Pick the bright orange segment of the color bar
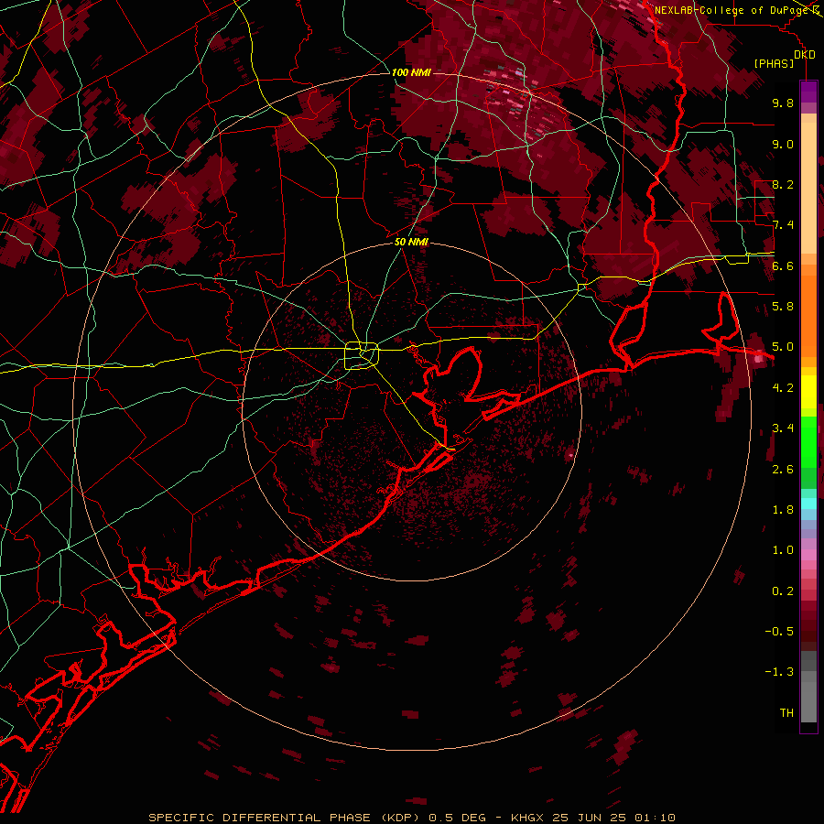This screenshot has height=824, width=824. coord(808,315)
